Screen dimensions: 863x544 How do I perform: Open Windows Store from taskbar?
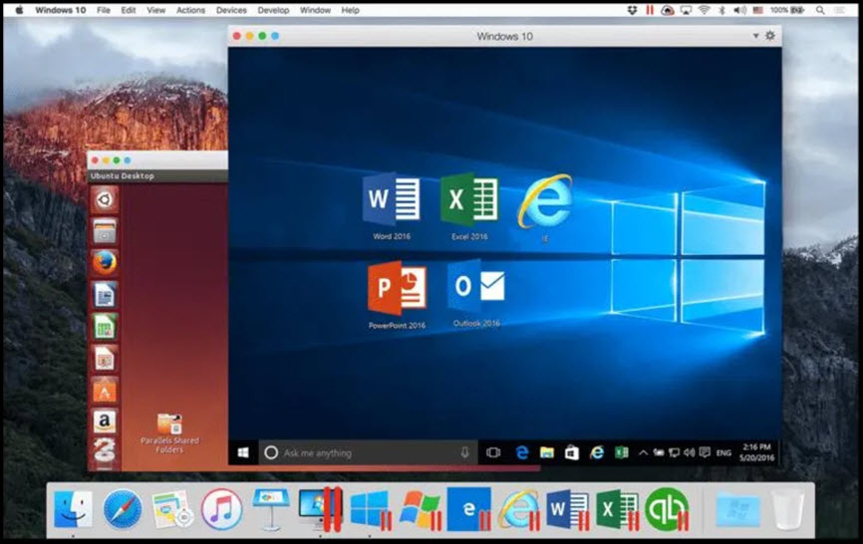click(572, 452)
